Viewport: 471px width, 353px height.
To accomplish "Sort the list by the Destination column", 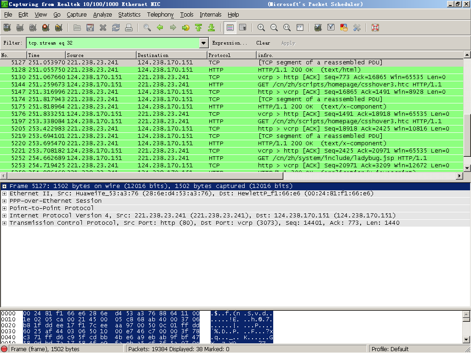I will (172, 55).
